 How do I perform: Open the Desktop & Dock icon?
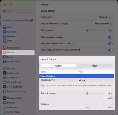pos(5,98)
